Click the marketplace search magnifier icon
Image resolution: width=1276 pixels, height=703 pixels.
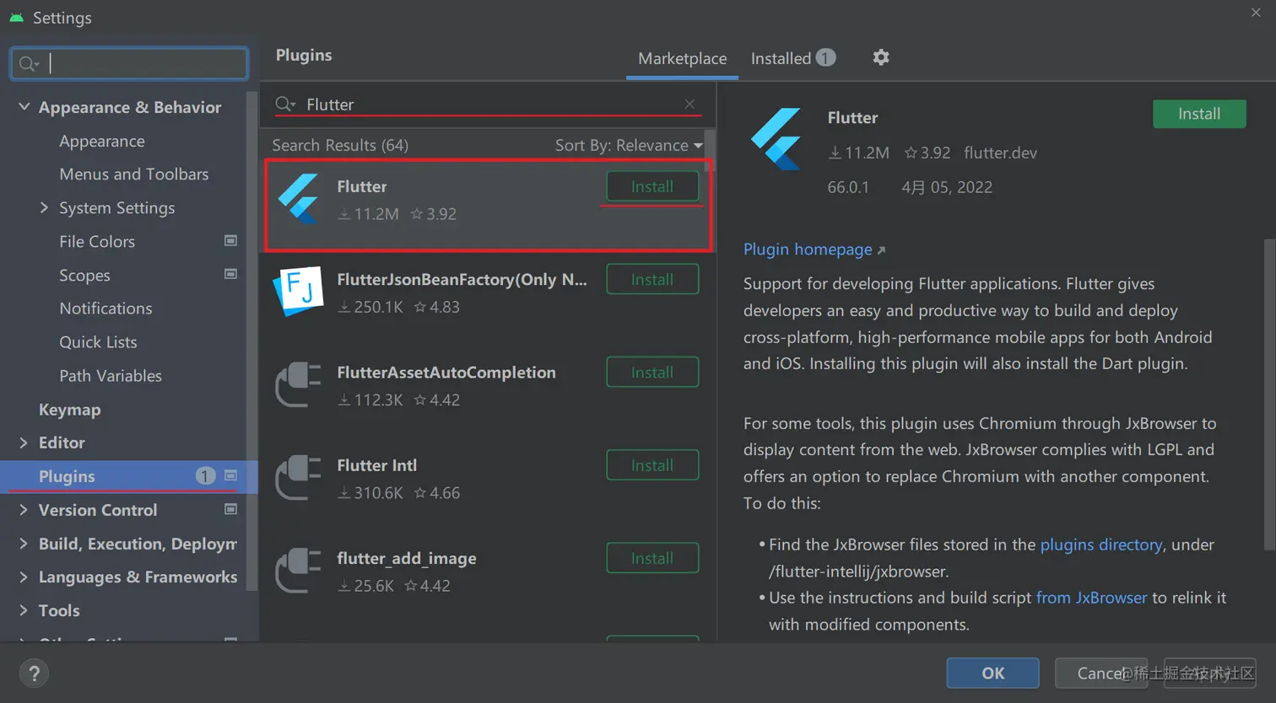pyautogui.click(x=285, y=104)
